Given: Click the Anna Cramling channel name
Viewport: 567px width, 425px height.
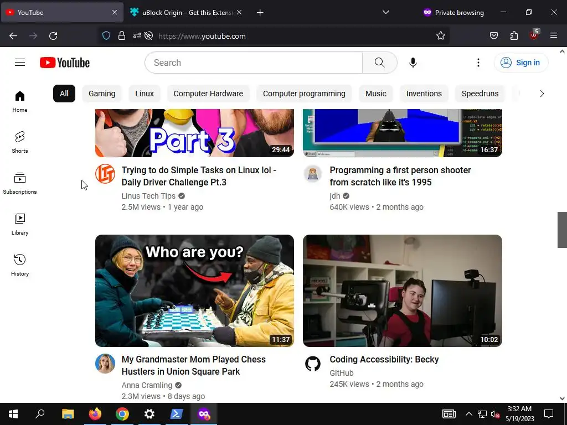Looking at the screenshot, I should [x=147, y=385].
